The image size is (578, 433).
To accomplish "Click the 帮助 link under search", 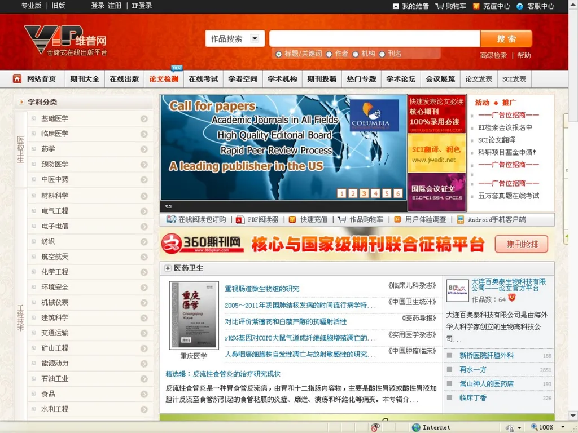I will pyautogui.click(x=524, y=55).
